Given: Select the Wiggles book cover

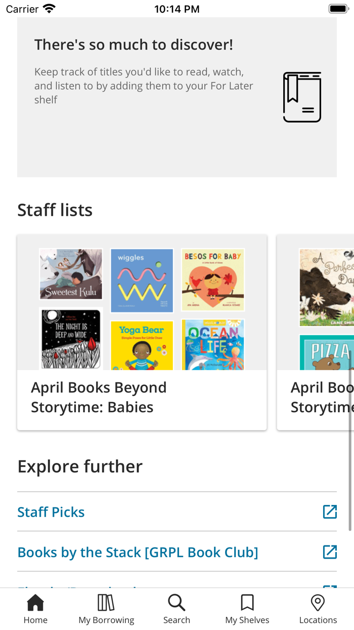Looking at the screenshot, I should point(142,280).
